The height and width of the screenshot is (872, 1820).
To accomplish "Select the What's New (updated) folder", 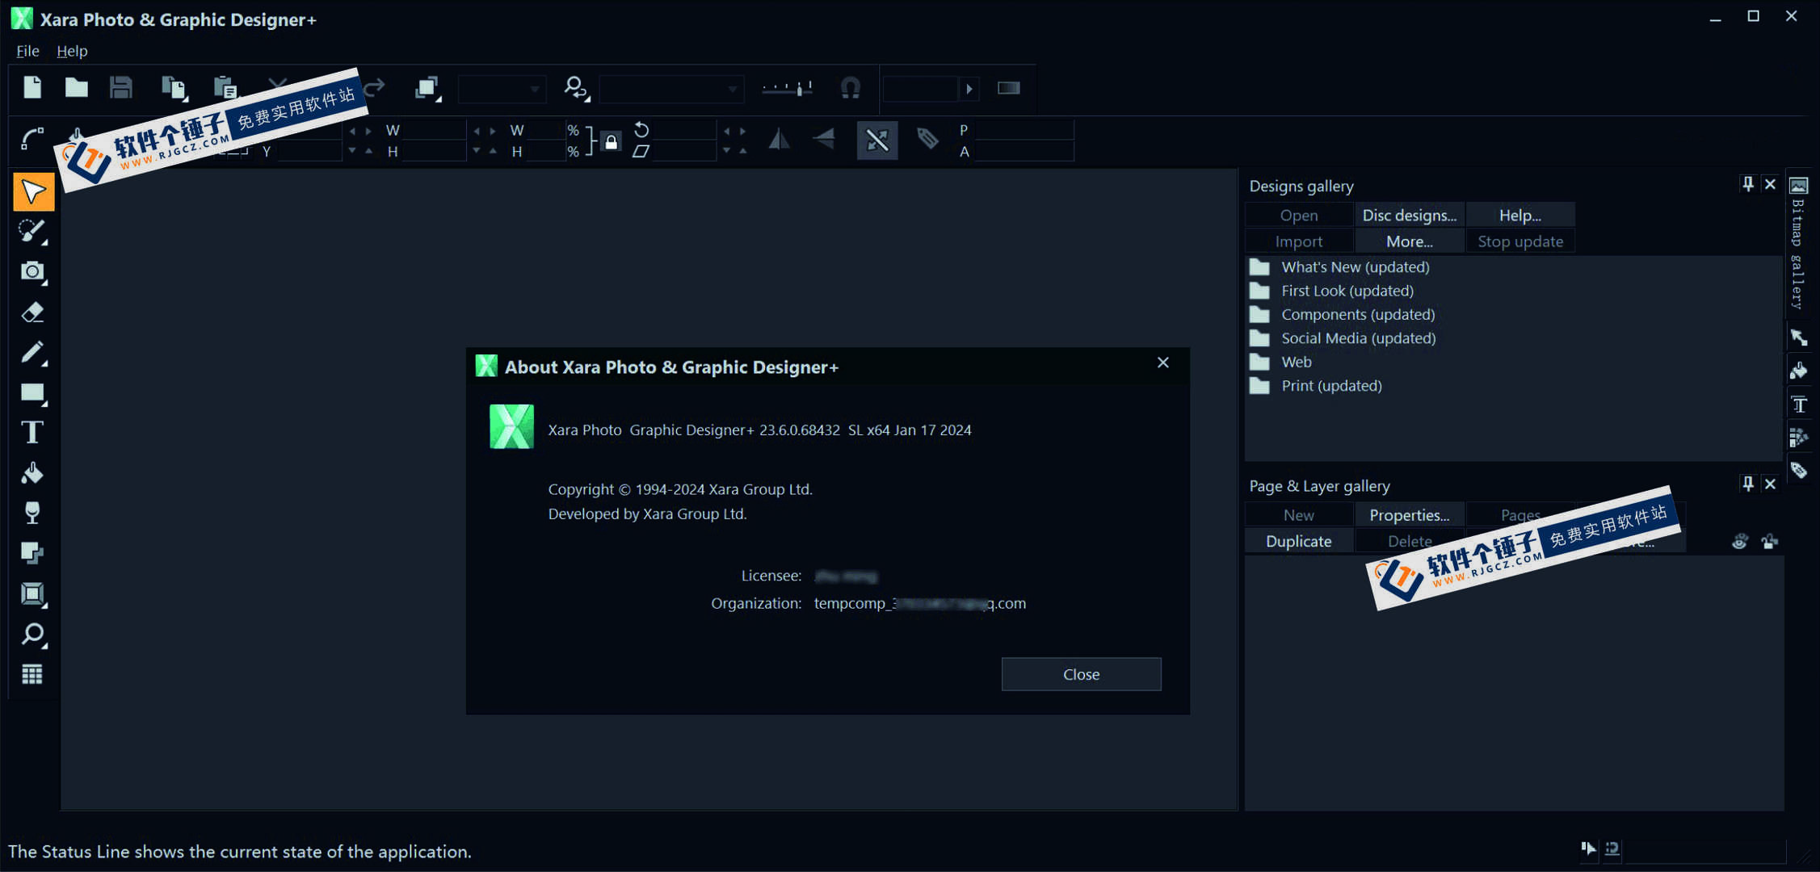I will (x=1341, y=267).
